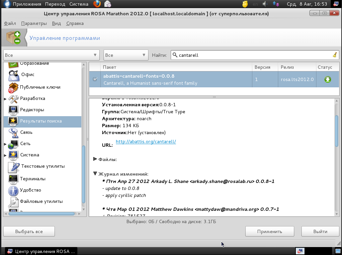Click the Editors monitor icon

tap(13, 110)
